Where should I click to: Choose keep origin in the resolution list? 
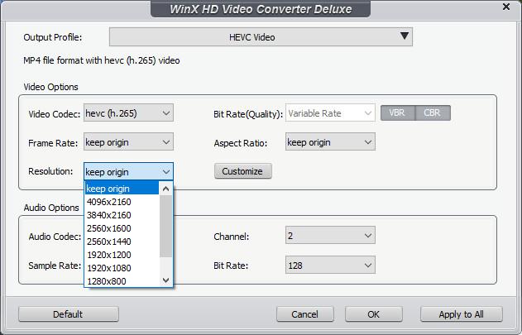pyautogui.click(x=122, y=189)
